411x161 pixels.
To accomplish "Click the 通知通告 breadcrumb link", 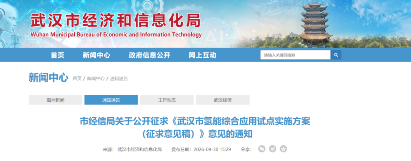I will pos(119,78).
